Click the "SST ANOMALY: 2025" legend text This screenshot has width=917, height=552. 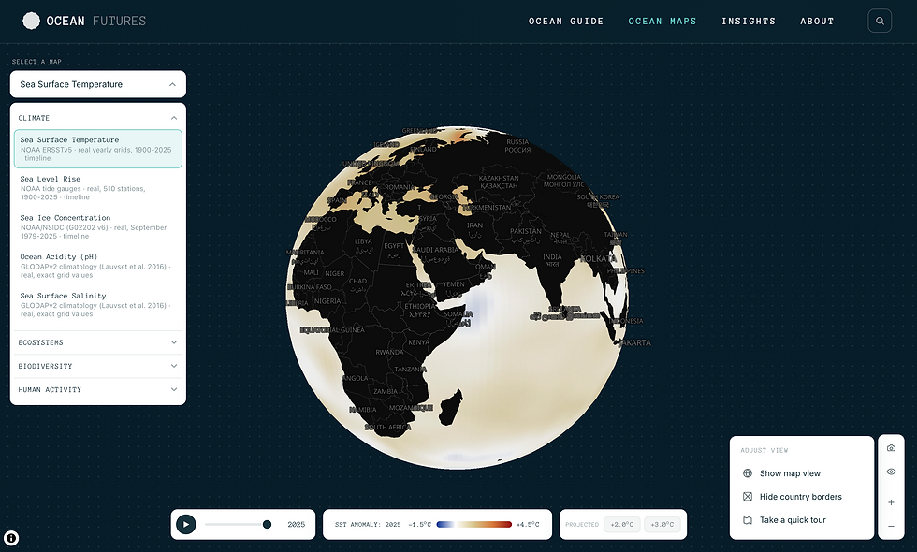(x=368, y=525)
